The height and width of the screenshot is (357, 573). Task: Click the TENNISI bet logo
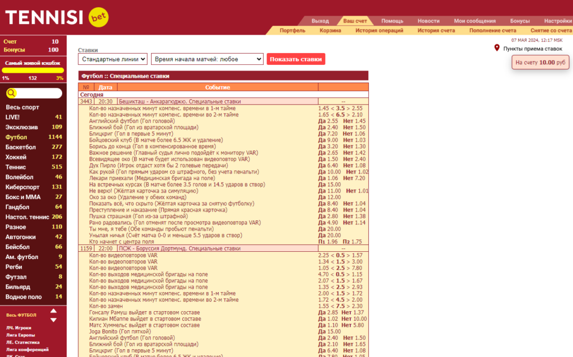point(57,17)
